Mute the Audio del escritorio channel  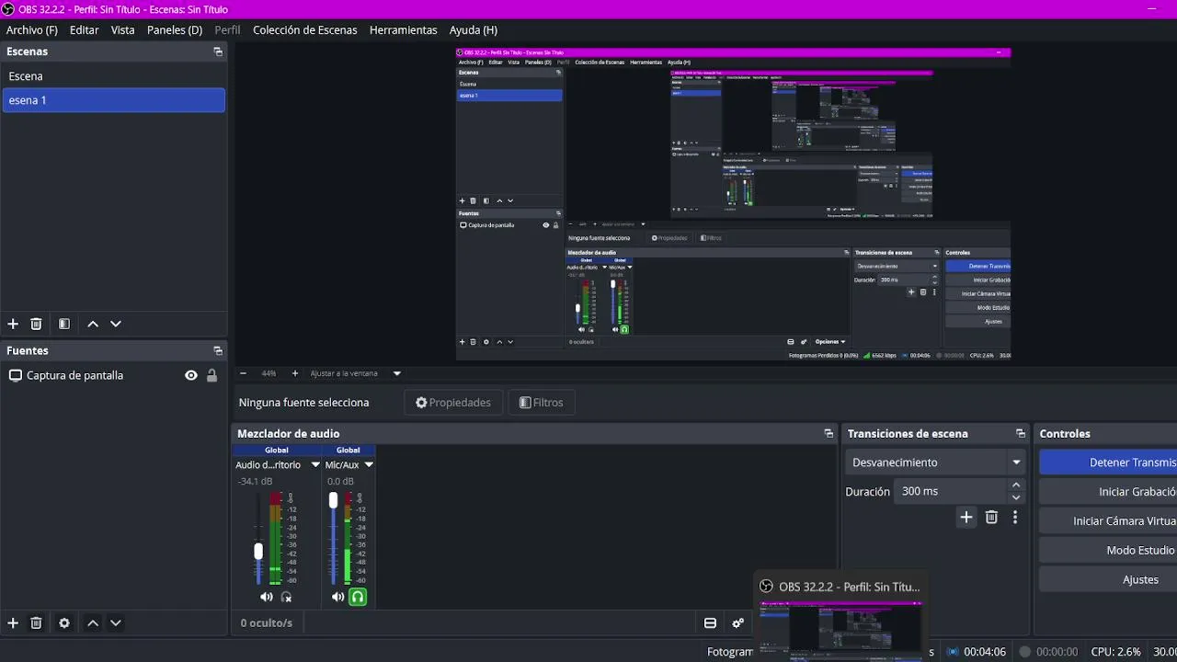(266, 597)
